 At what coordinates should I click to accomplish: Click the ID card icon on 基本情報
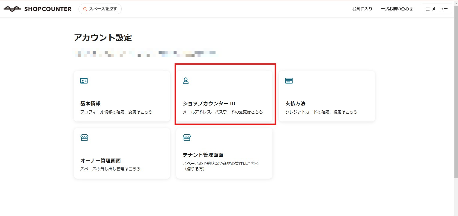tap(84, 81)
